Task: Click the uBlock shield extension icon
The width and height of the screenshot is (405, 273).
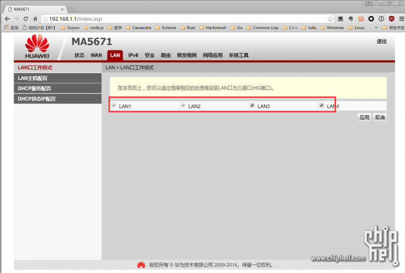Action: (x=391, y=19)
